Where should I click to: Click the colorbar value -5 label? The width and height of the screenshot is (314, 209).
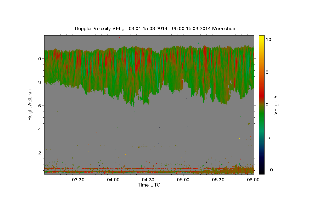(x=268, y=137)
